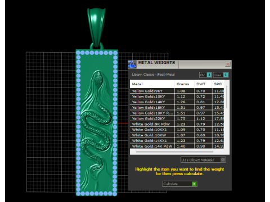Click the pendant bail at the top
Image resolution: width=270 pixels, height=202 pixels.
pos(96,27)
